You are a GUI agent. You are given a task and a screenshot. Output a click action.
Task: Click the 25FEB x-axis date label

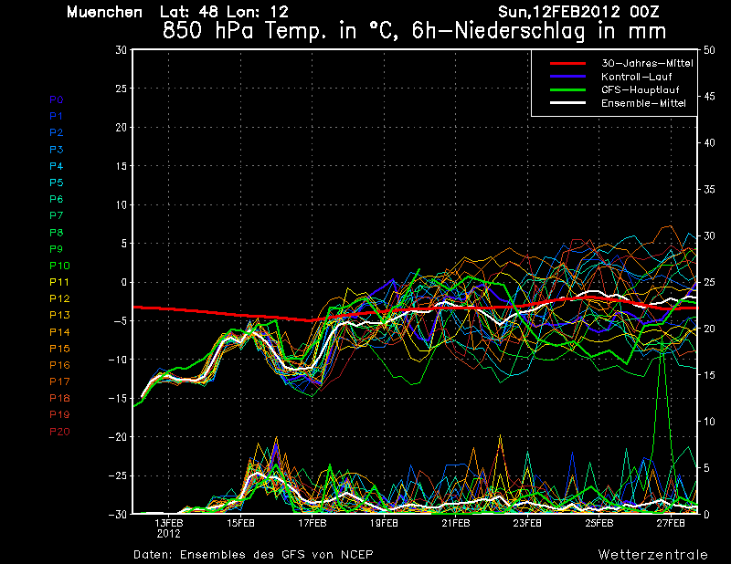point(599,523)
